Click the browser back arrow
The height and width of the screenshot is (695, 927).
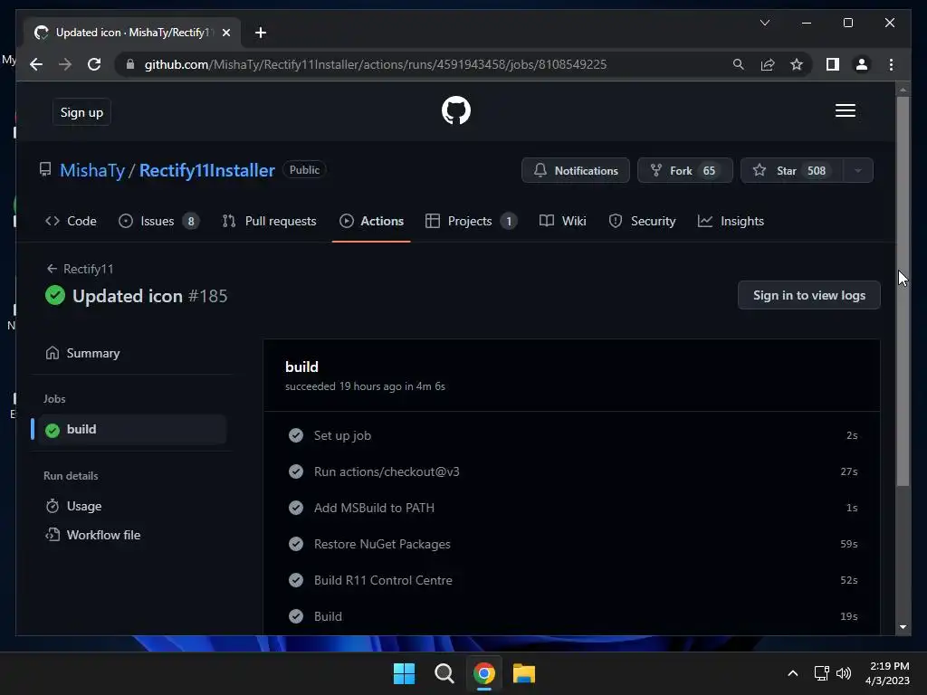36,64
